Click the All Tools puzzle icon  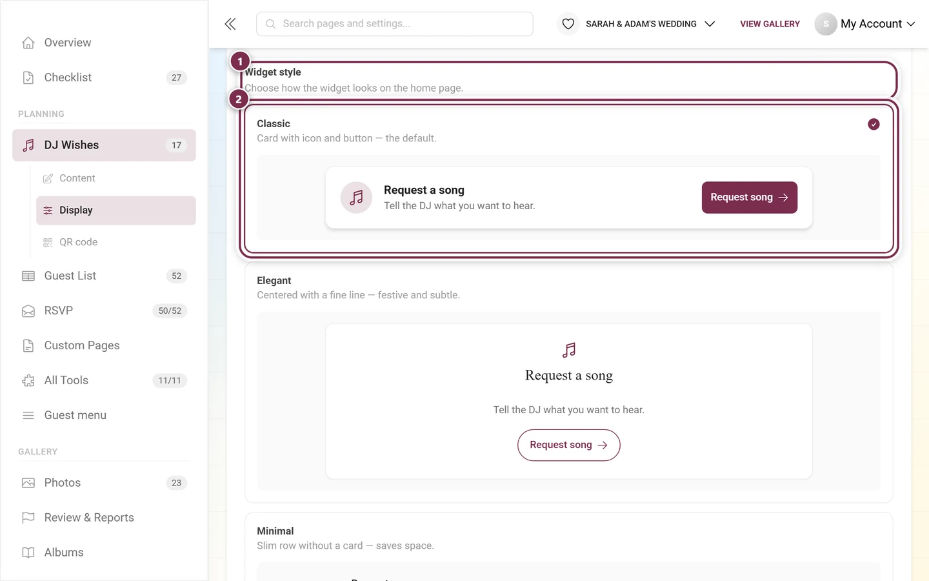[28, 380]
